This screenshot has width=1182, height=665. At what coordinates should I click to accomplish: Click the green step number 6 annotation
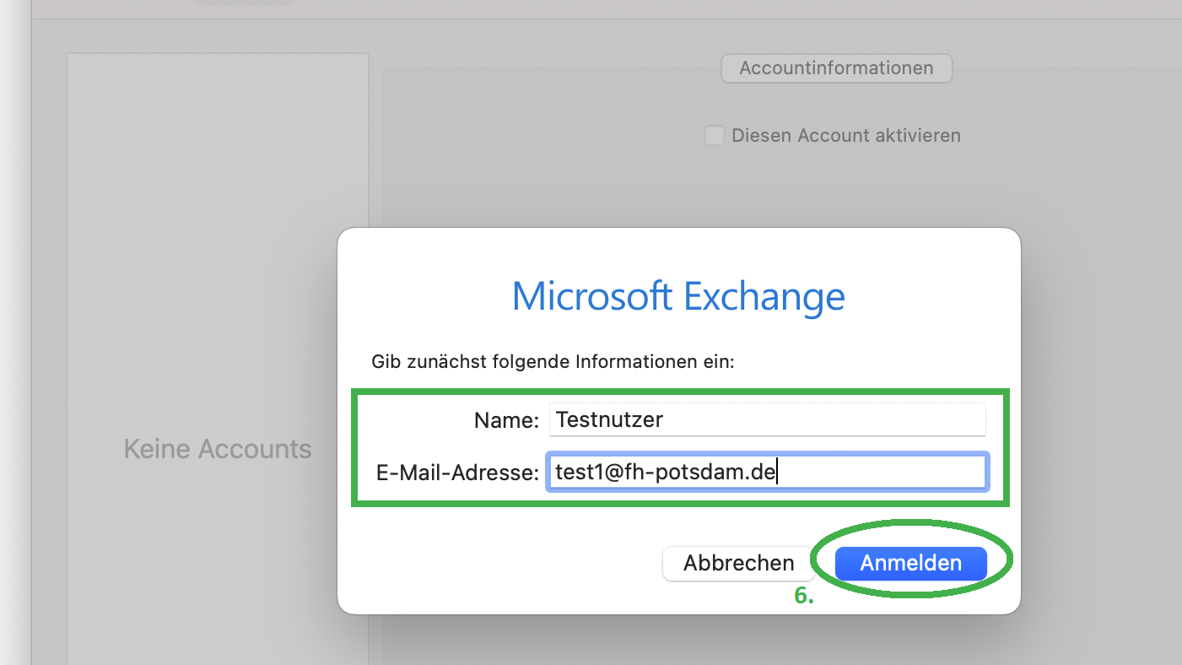(804, 596)
